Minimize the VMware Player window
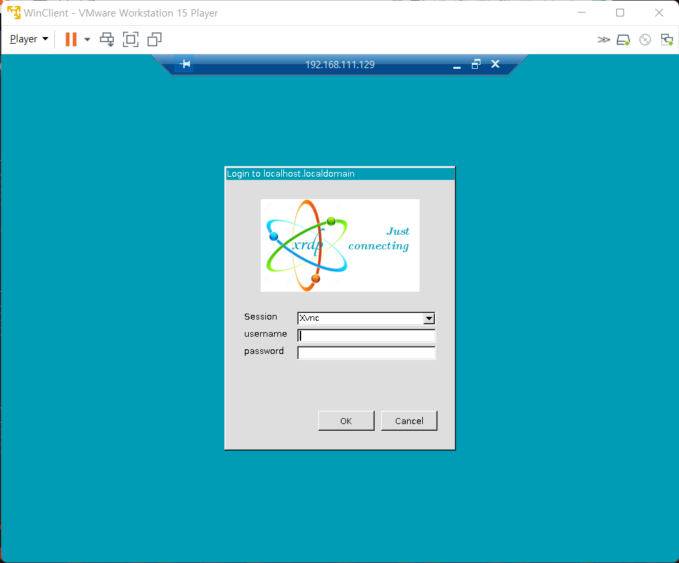Image resolution: width=679 pixels, height=563 pixels. pyautogui.click(x=582, y=13)
